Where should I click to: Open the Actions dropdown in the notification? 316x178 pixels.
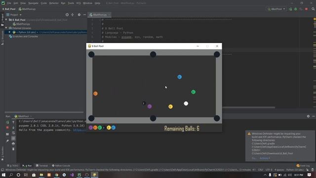(x=265, y=158)
